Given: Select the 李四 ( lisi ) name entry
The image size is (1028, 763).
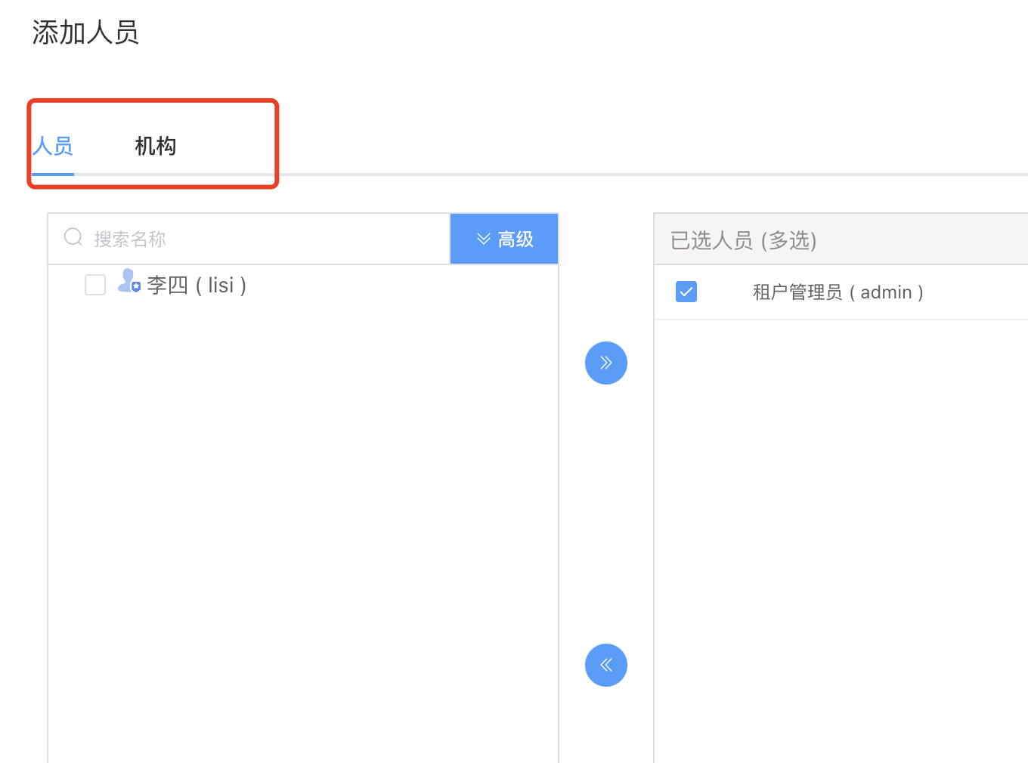Looking at the screenshot, I should click(x=197, y=286).
